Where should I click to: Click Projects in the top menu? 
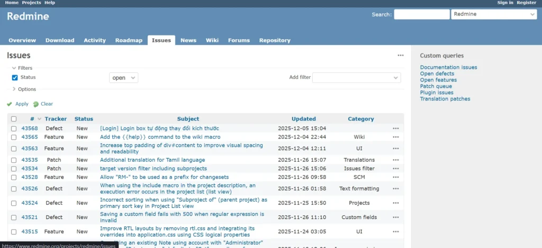pyautogui.click(x=31, y=3)
